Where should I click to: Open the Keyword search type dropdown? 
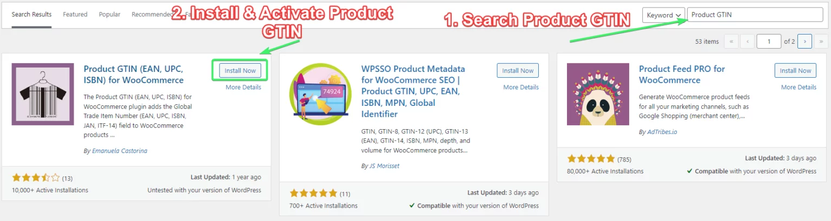[x=664, y=15]
